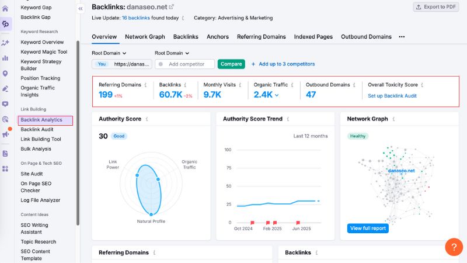
Task: Click Export to PDF button
Action: point(436,7)
